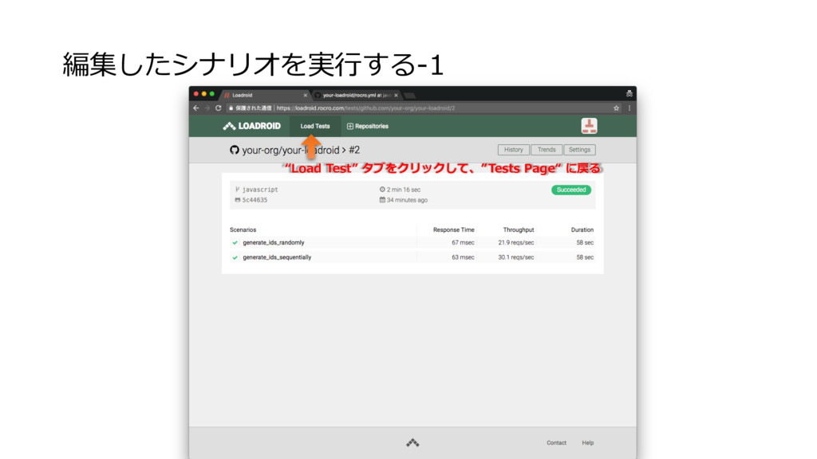Open the user avatar menu
Image resolution: width=817 pixels, height=459 pixels.
coord(590,126)
